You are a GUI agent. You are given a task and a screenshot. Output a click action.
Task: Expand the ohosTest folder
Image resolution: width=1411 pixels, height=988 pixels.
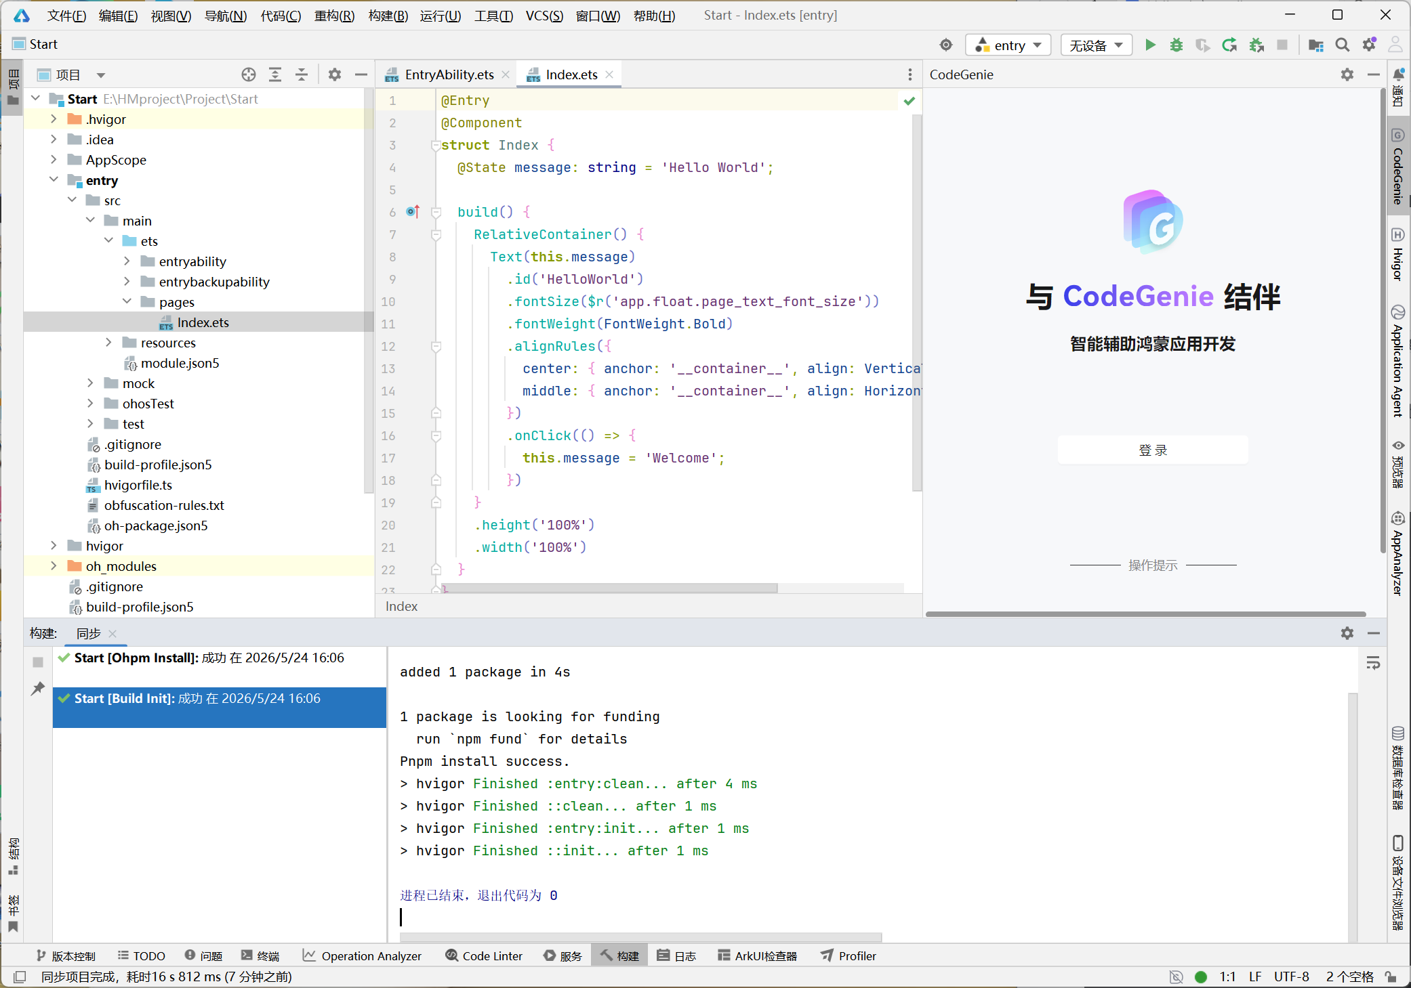pyautogui.click(x=90, y=404)
